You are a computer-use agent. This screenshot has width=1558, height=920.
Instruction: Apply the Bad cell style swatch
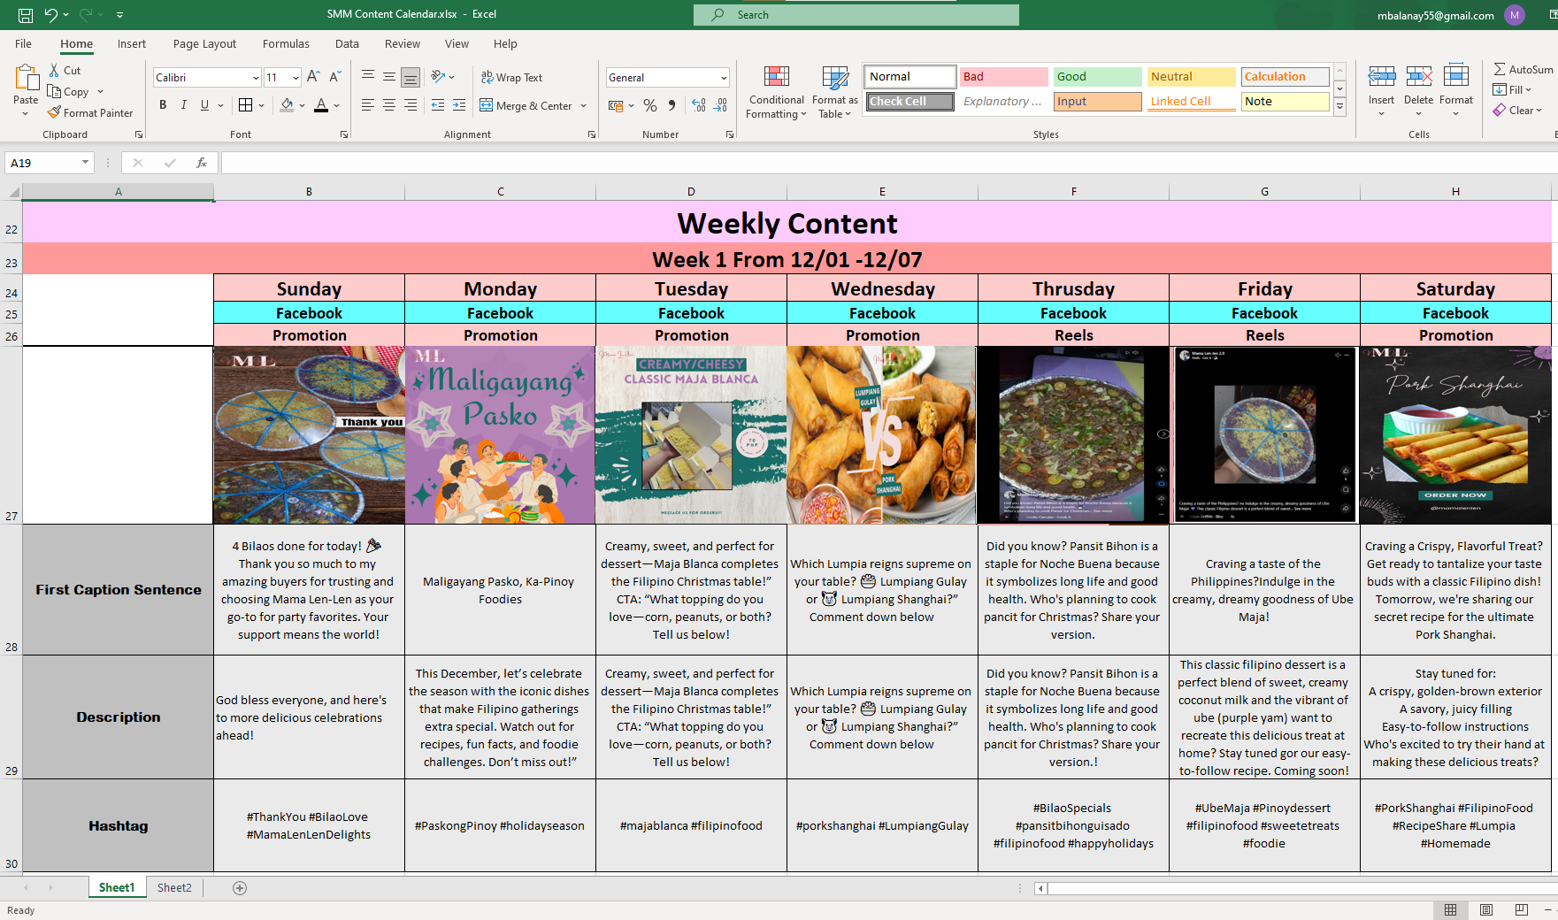pyautogui.click(x=1003, y=77)
